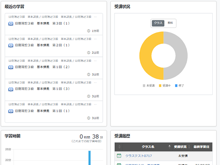Screen dimensions: 220x165
Task: Click the 学習時間 panel heading
Action: (x=12, y=136)
